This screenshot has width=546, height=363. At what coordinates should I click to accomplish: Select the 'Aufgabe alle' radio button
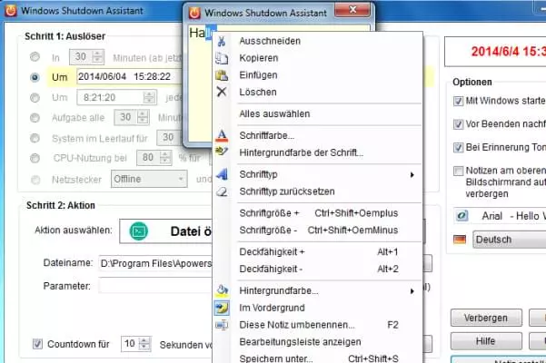click(x=35, y=118)
